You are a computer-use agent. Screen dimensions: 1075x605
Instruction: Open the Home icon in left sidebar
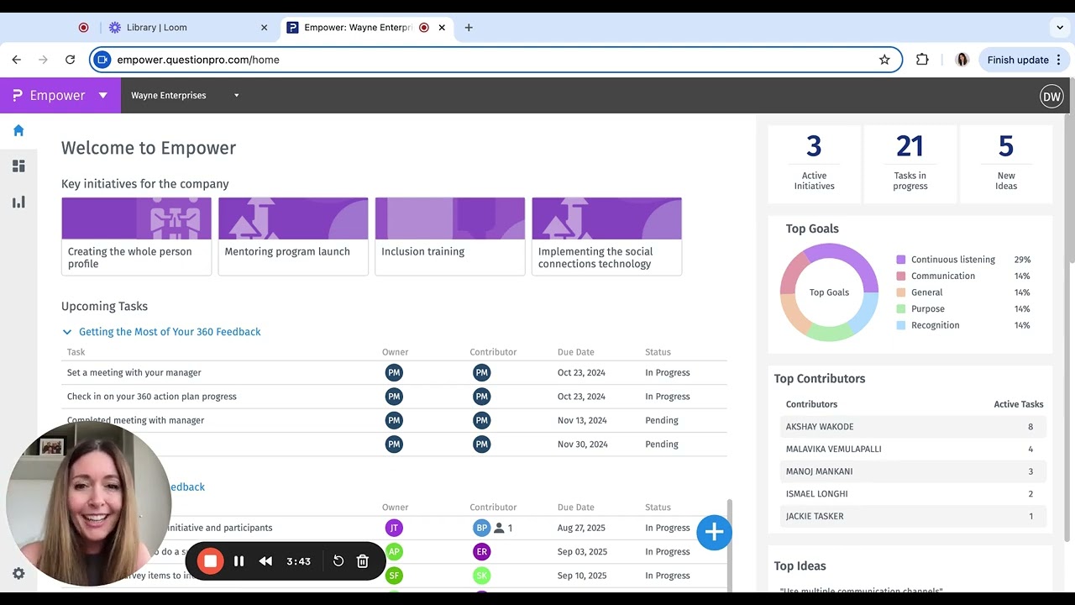18,130
